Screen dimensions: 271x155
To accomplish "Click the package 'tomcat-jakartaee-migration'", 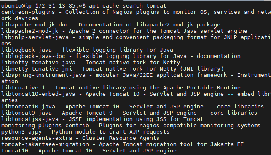I will tap(45, 144).
